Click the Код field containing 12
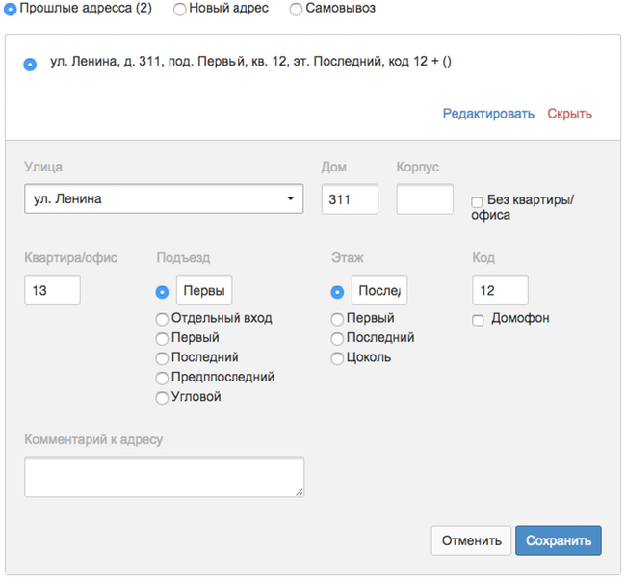626x578 pixels. (x=500, y=290)
